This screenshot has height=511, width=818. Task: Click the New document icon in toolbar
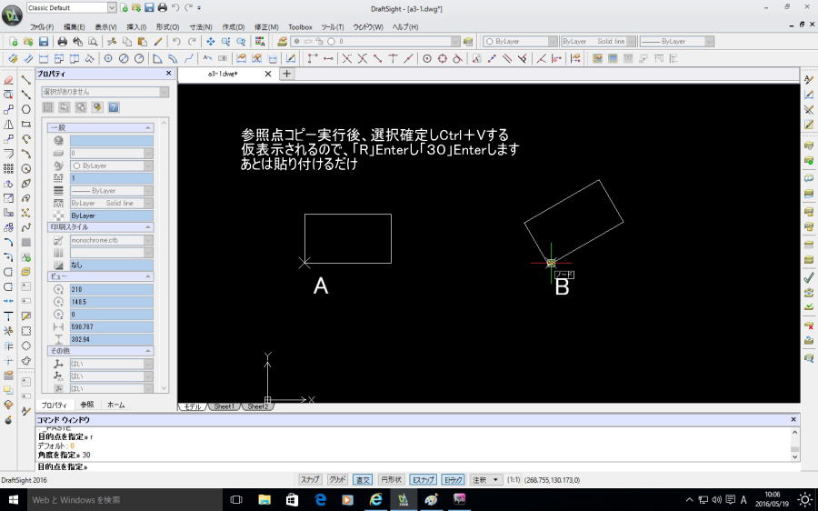[x=13, y=41]
